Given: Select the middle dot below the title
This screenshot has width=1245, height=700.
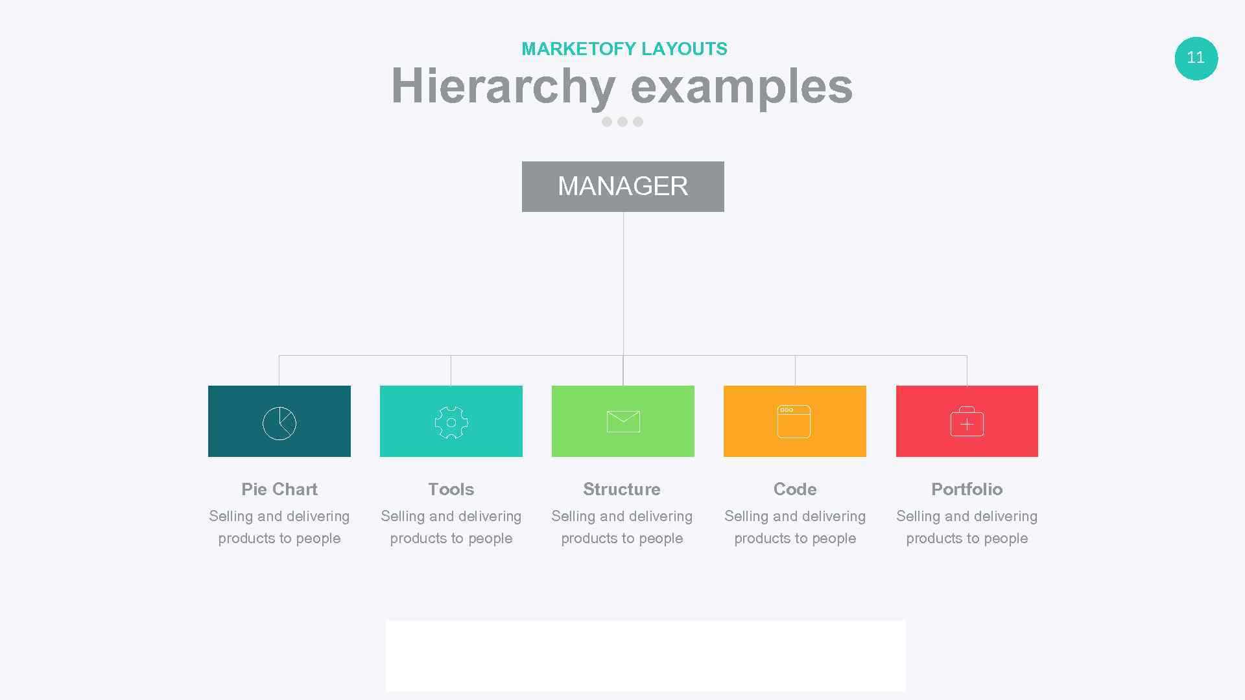Looking at the screenshot, I should tap(622, 122).
